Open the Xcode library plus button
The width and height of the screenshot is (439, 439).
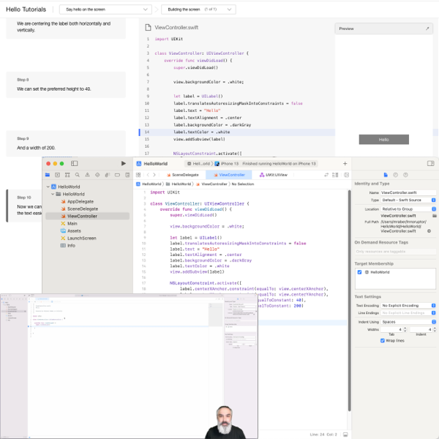[345, 163]
